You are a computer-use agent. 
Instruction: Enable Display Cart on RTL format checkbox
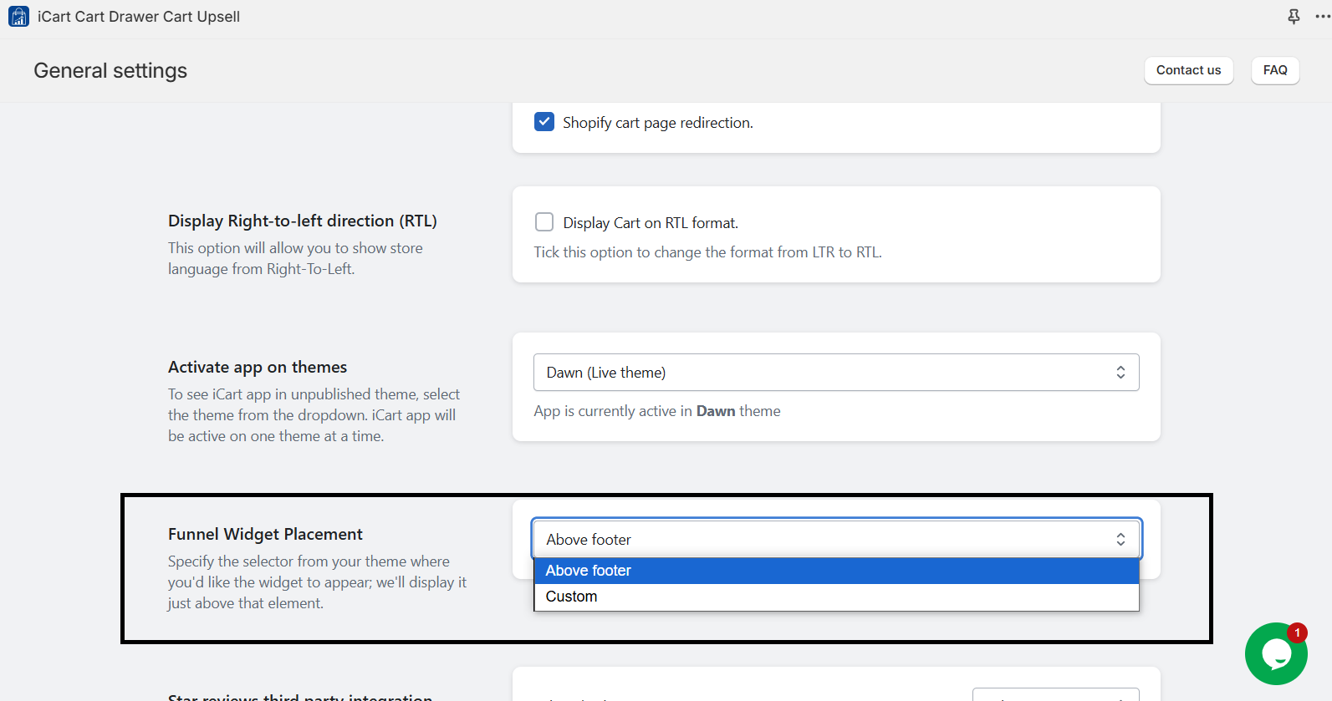pos(544,222)
